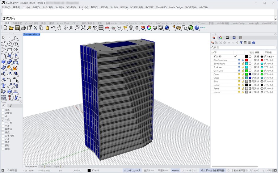Image resolution: width=278 pixels, height=173 pixels.
Task: Click the layer filter funnel icon
Action: coord(241,43)
